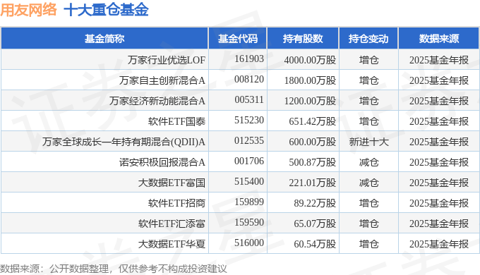
Task: Click the 新进十大 position change cell
Action: (x=368, y=142)
